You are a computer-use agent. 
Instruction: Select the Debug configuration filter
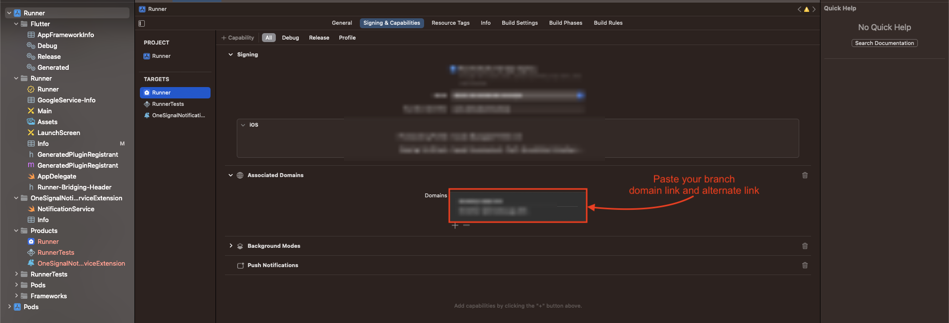point(290,38)
